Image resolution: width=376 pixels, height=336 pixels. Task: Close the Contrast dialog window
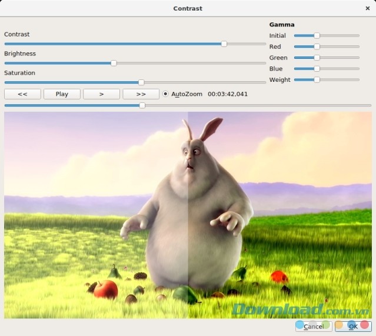(368, 8)
